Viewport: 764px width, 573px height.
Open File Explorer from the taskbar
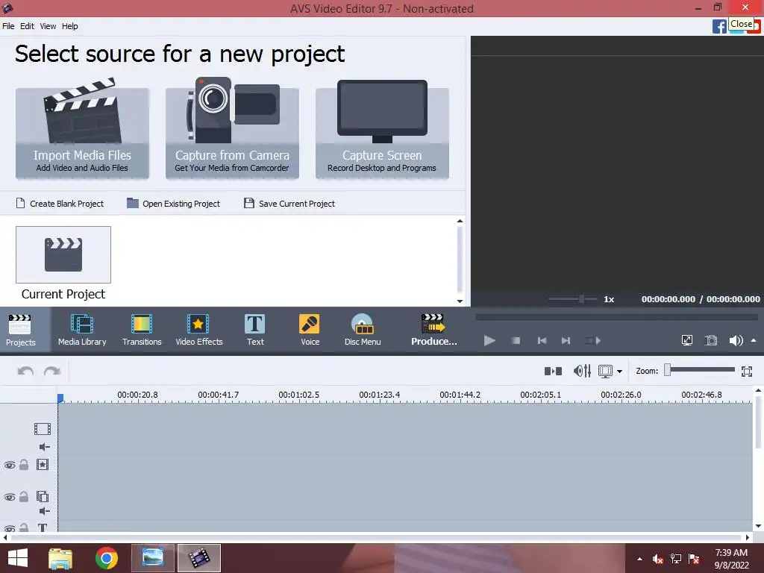[x=60, y=558]
